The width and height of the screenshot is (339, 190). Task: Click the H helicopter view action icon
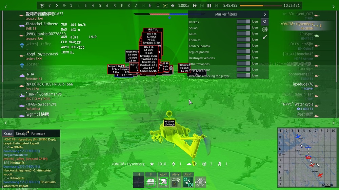139,182
